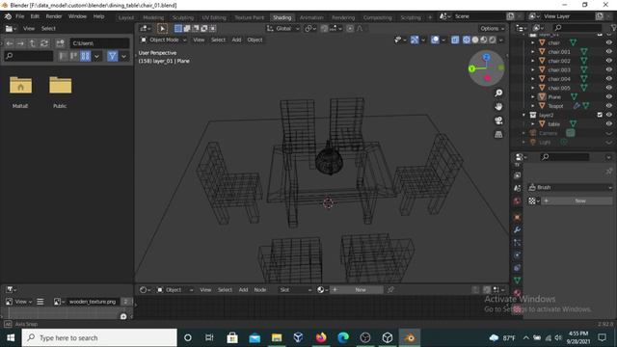Click the Y axis on navigation gizmo
617x347 pixels.
pos(471,68)
